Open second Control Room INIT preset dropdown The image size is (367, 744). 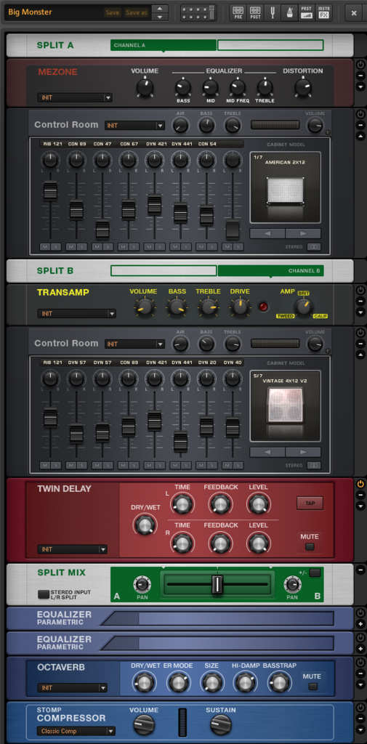(x=135, y=344)
